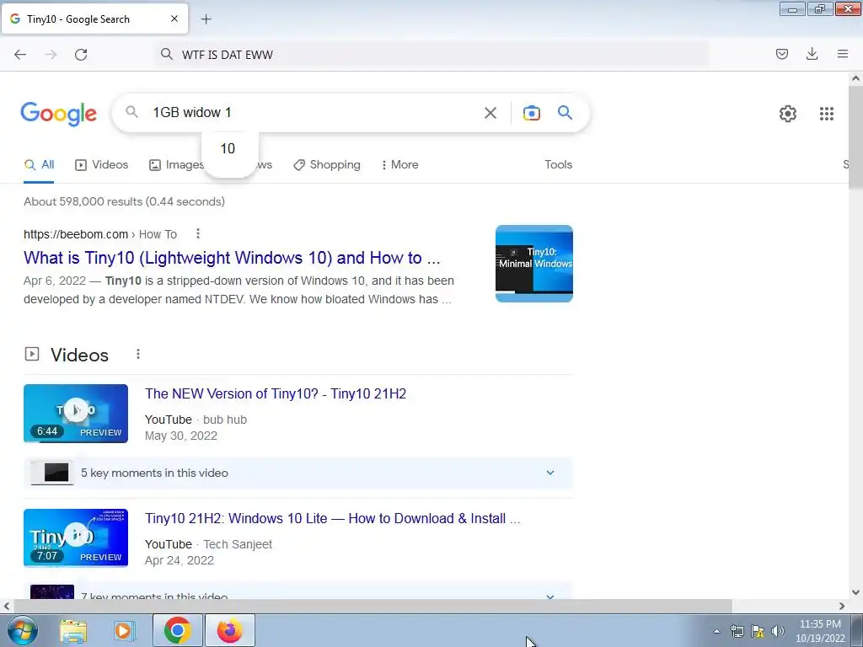This screenshot has height=647, width=863.
Task: Play preview of Tiny10 21H2 bub hub video
Action: point(76,413)
